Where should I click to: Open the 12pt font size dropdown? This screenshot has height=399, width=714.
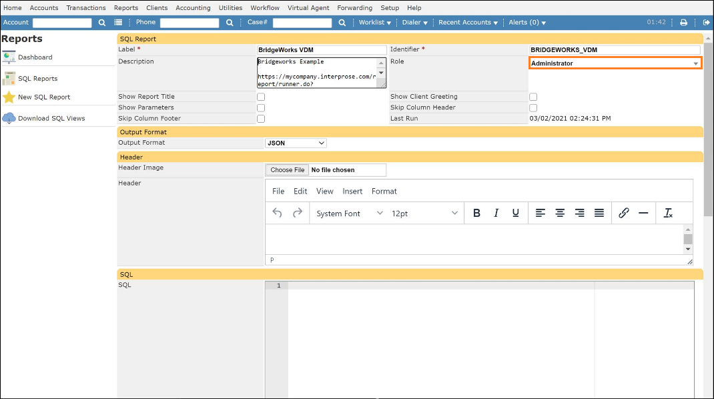424,213
